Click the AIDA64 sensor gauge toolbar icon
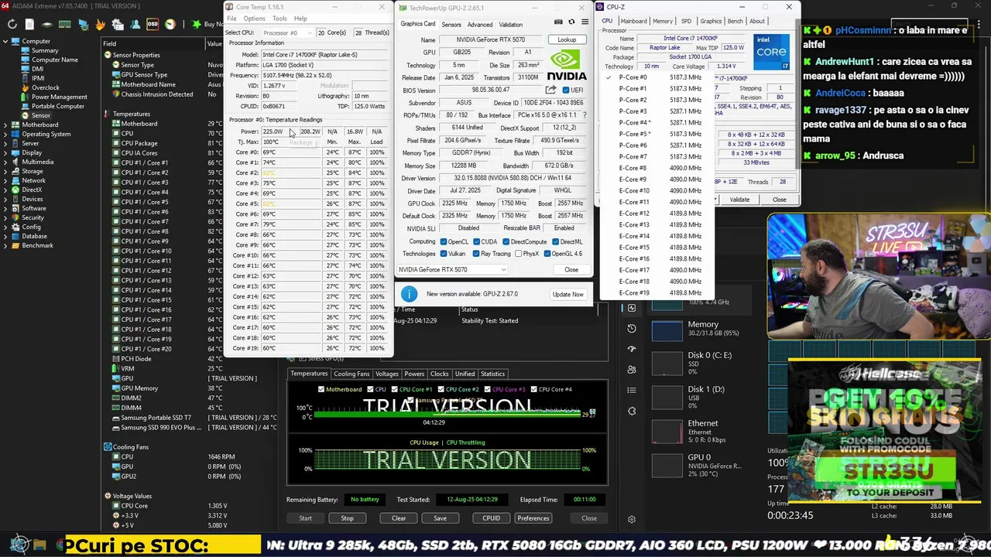 [x=170, y=24]
